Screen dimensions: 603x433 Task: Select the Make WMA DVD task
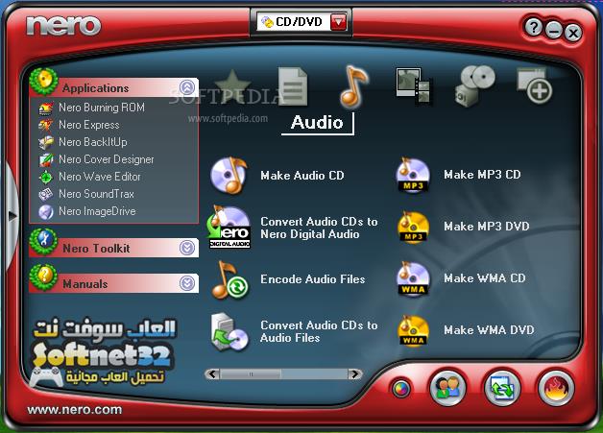489,330
